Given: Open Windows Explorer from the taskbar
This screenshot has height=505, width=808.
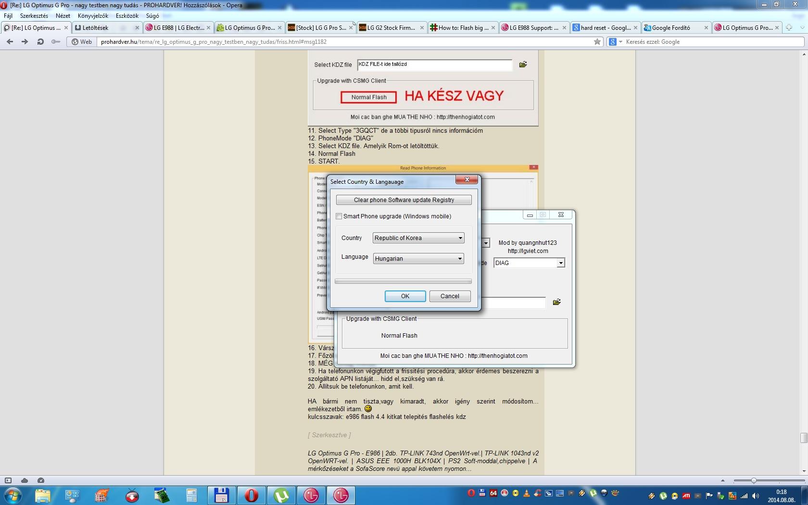Looking at the screenshot, I should [x=42, y=495].
